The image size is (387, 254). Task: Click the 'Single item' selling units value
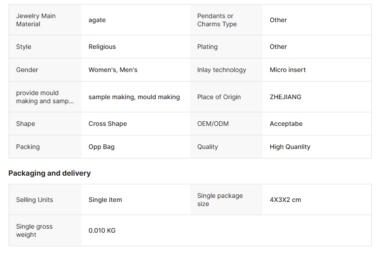pos(105,200)
